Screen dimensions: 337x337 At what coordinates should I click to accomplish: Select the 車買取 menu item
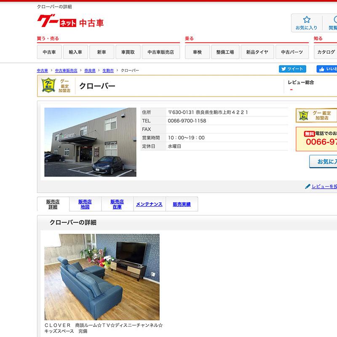coord(128,52)
